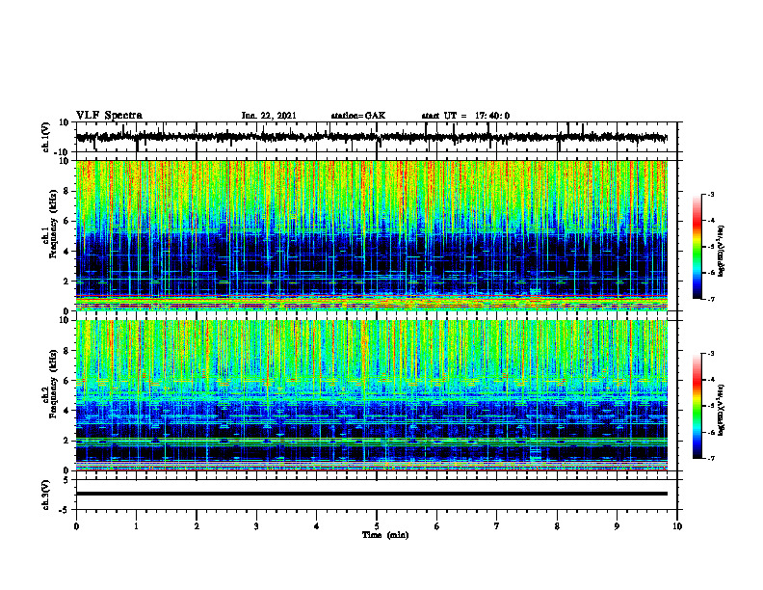
Task: Click the "-5" tick label on ch.3 voltage axis
Action: coord(65,510)
